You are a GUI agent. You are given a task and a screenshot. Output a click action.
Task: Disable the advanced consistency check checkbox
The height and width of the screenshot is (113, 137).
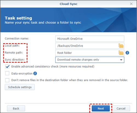pyautogui.click(x=7, y=67)
